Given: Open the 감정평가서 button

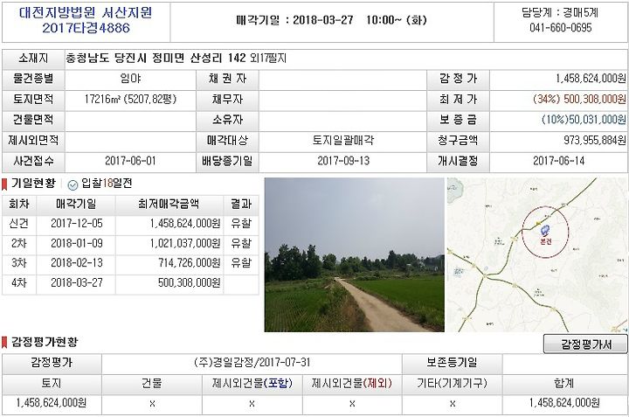Looking at the screenshot, I should [585, 344].
